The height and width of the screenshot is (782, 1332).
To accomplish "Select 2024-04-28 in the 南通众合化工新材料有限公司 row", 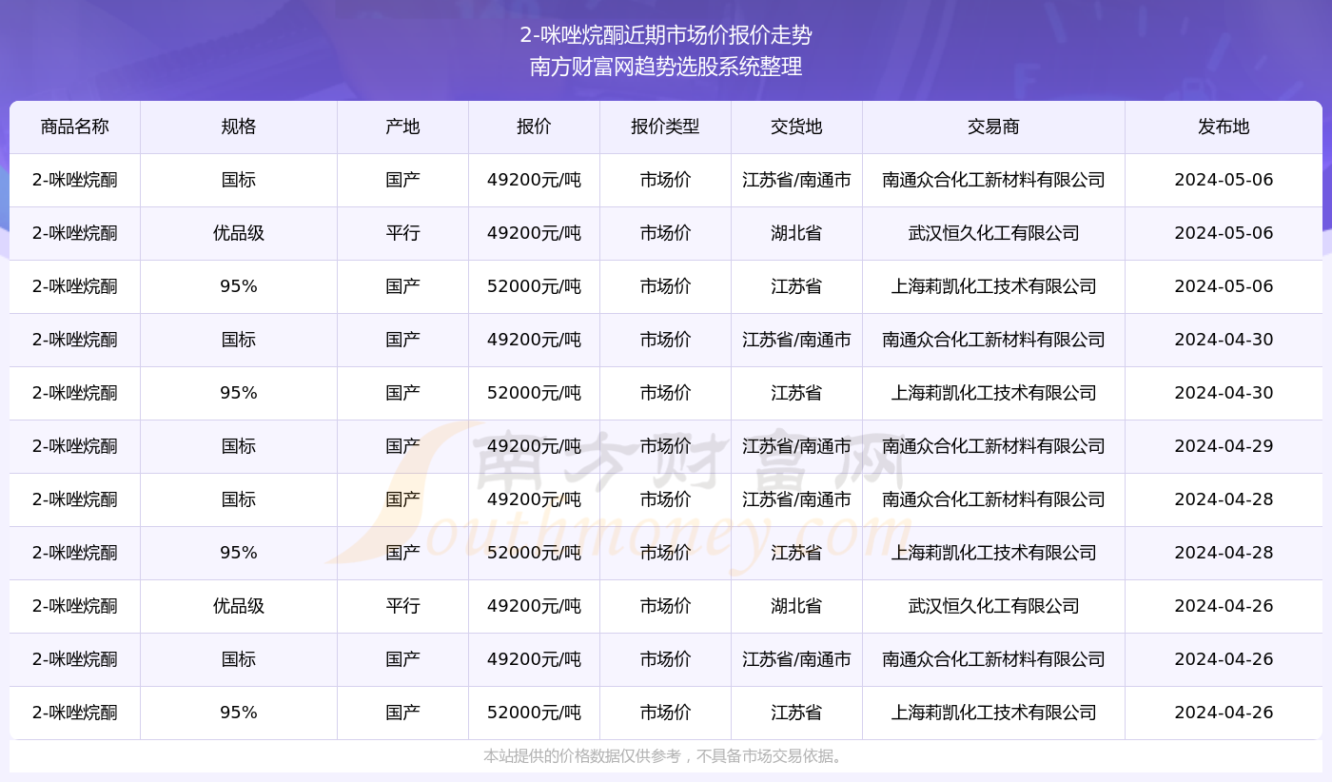I will coord(1224,499).
